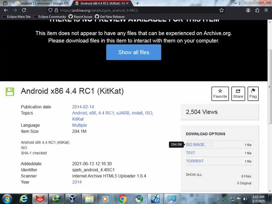Screen dimensions: 272x204
Task: Expand the list all tabs chevron
Action: [x=235, y=3]
